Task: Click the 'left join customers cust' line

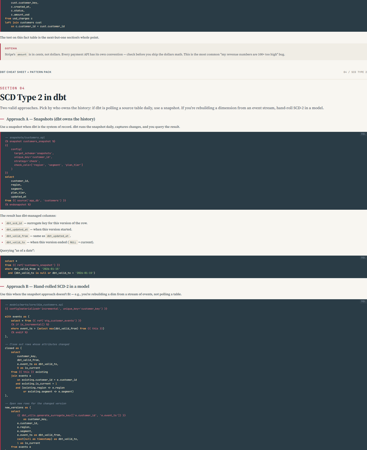Action: pyautogui.click(x=23, y=22)
